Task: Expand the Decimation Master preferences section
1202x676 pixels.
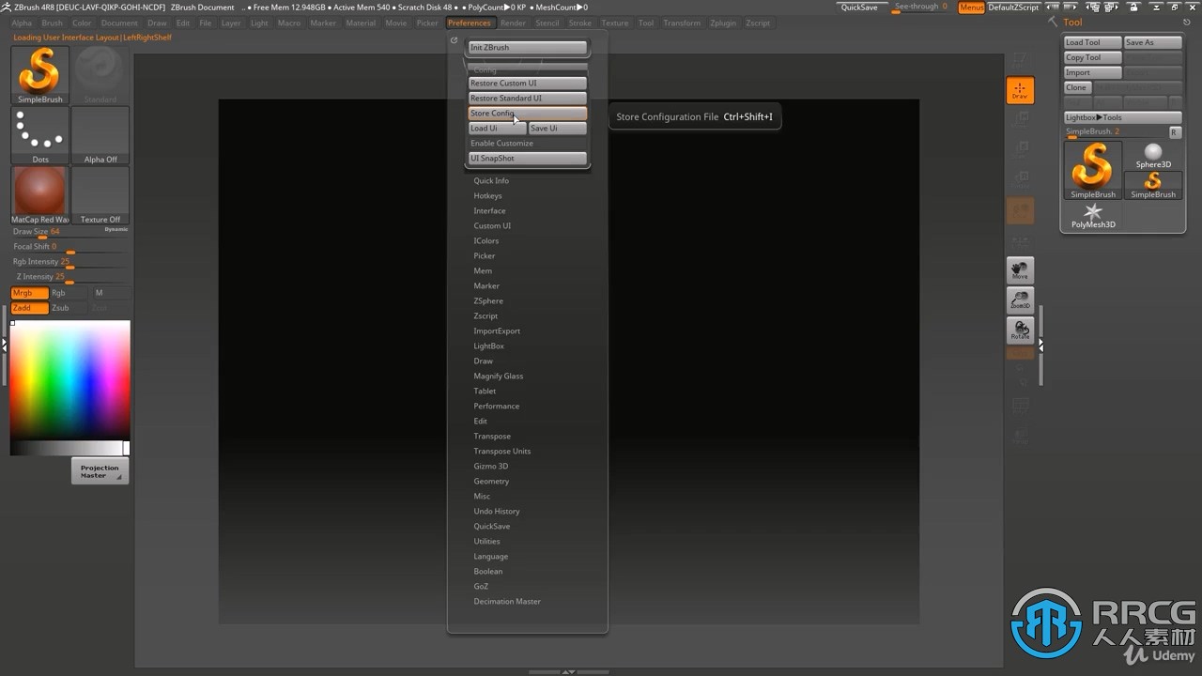Action: [x=507, y=601]
